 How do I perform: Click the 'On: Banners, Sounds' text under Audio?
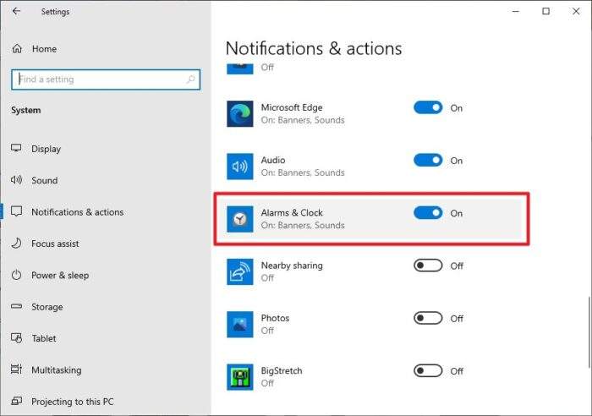pos(303,172)
